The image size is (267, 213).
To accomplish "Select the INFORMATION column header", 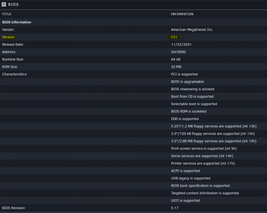I will pyautogui.click(x=182, y=14).
